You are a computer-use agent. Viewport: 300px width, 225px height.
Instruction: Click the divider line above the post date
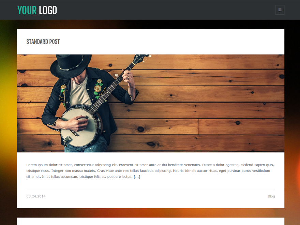point(151,189)
